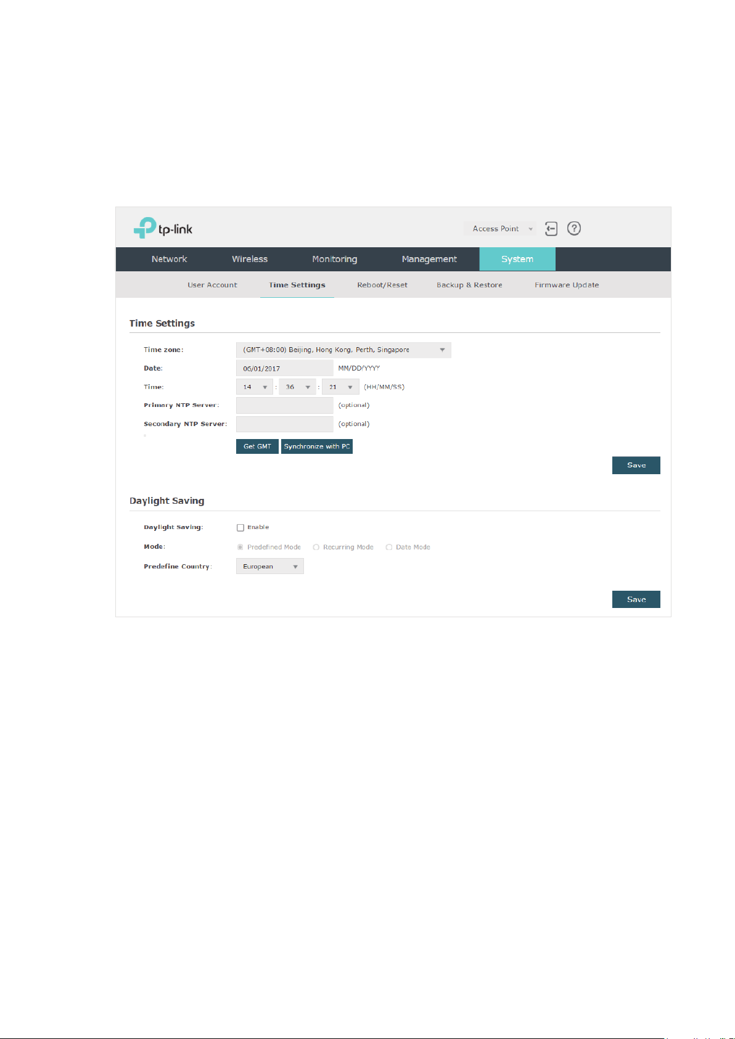
Task: Switch to the Reboot/Reset tab
Action: pyautogui.click(x=382, y=285)
